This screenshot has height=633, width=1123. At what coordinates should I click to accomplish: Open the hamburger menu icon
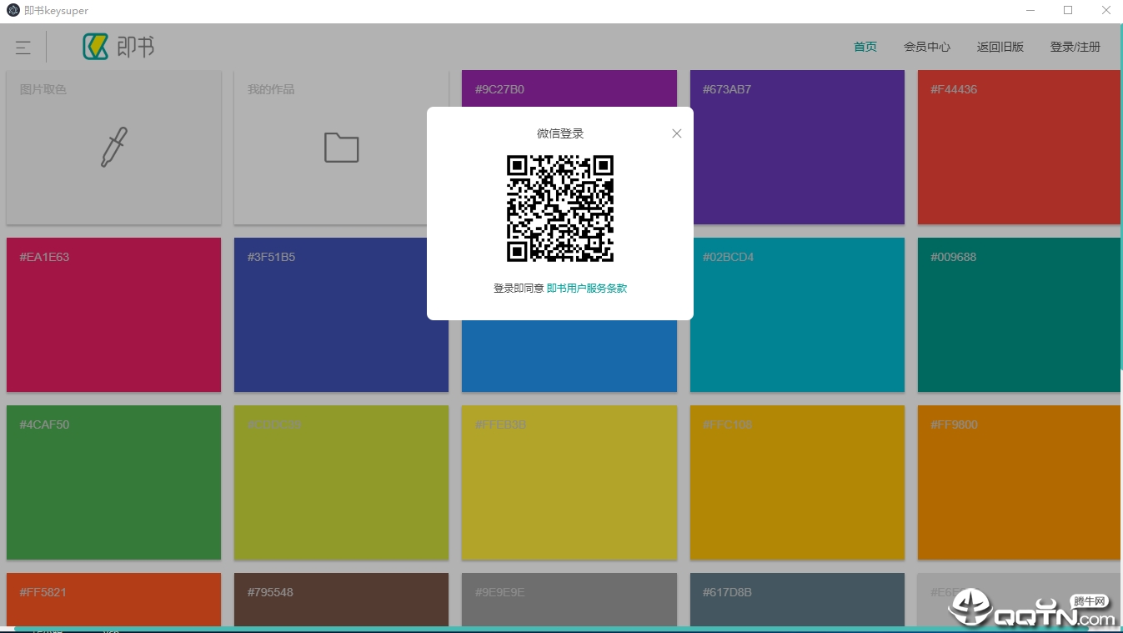coord(23,48)
